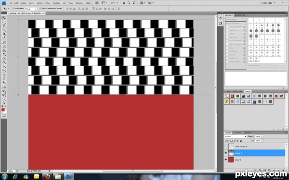Viewport: 289px width, 180px height.
Task: Open View Extras dropdown in application bar
Action: coord(105,3)
